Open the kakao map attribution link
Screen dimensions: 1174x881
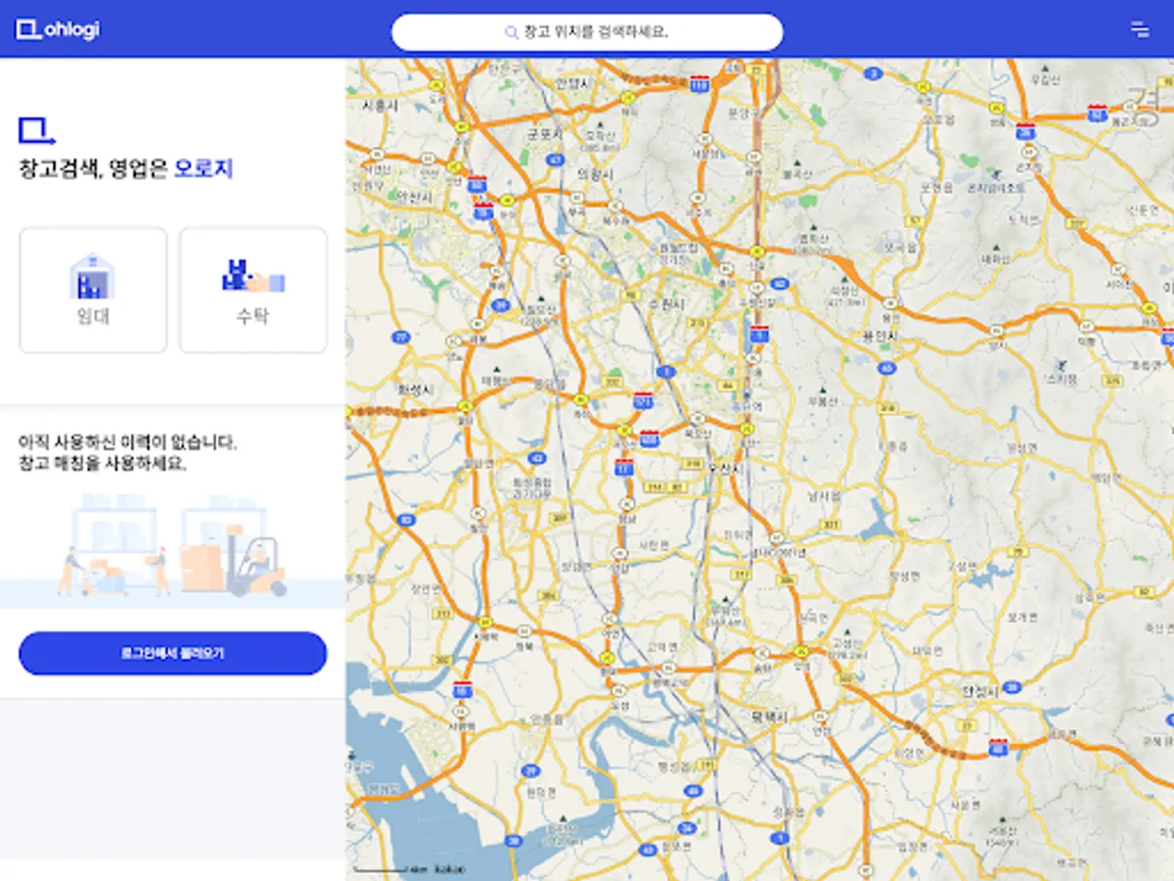pyautogui.click(x=450, y=868)
